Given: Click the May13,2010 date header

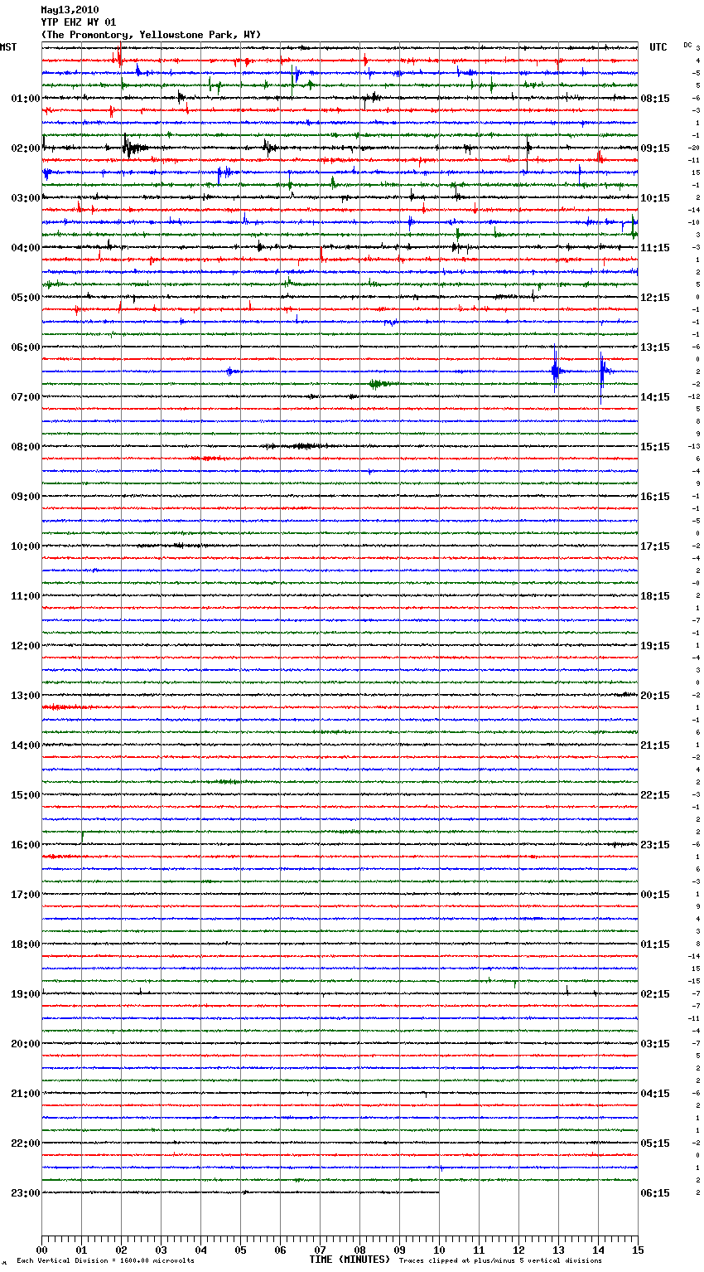Looking at the screenshot, I should pyautogui.click(x=70, y=10).
